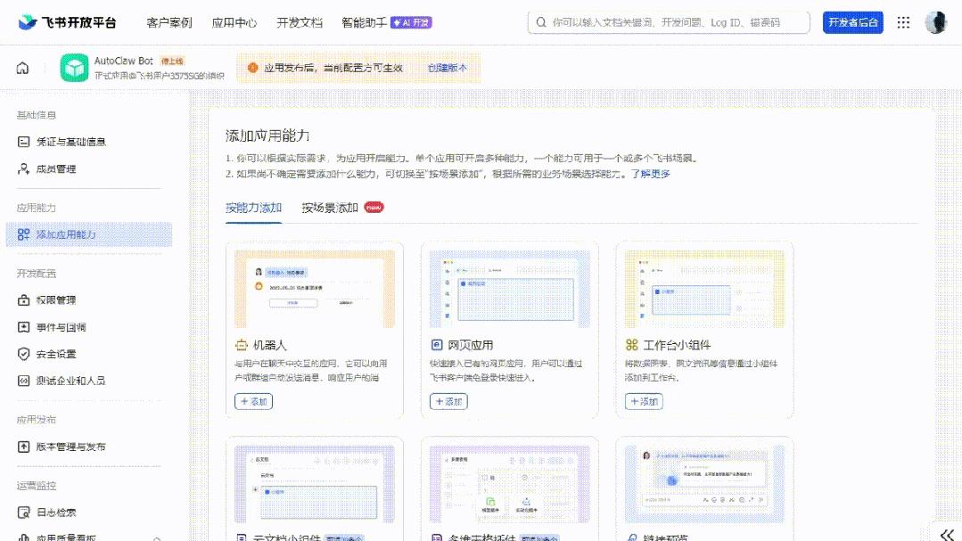Click 创建版本 link in banner
This screenshot has height=541, width=962.
[448, 68]
